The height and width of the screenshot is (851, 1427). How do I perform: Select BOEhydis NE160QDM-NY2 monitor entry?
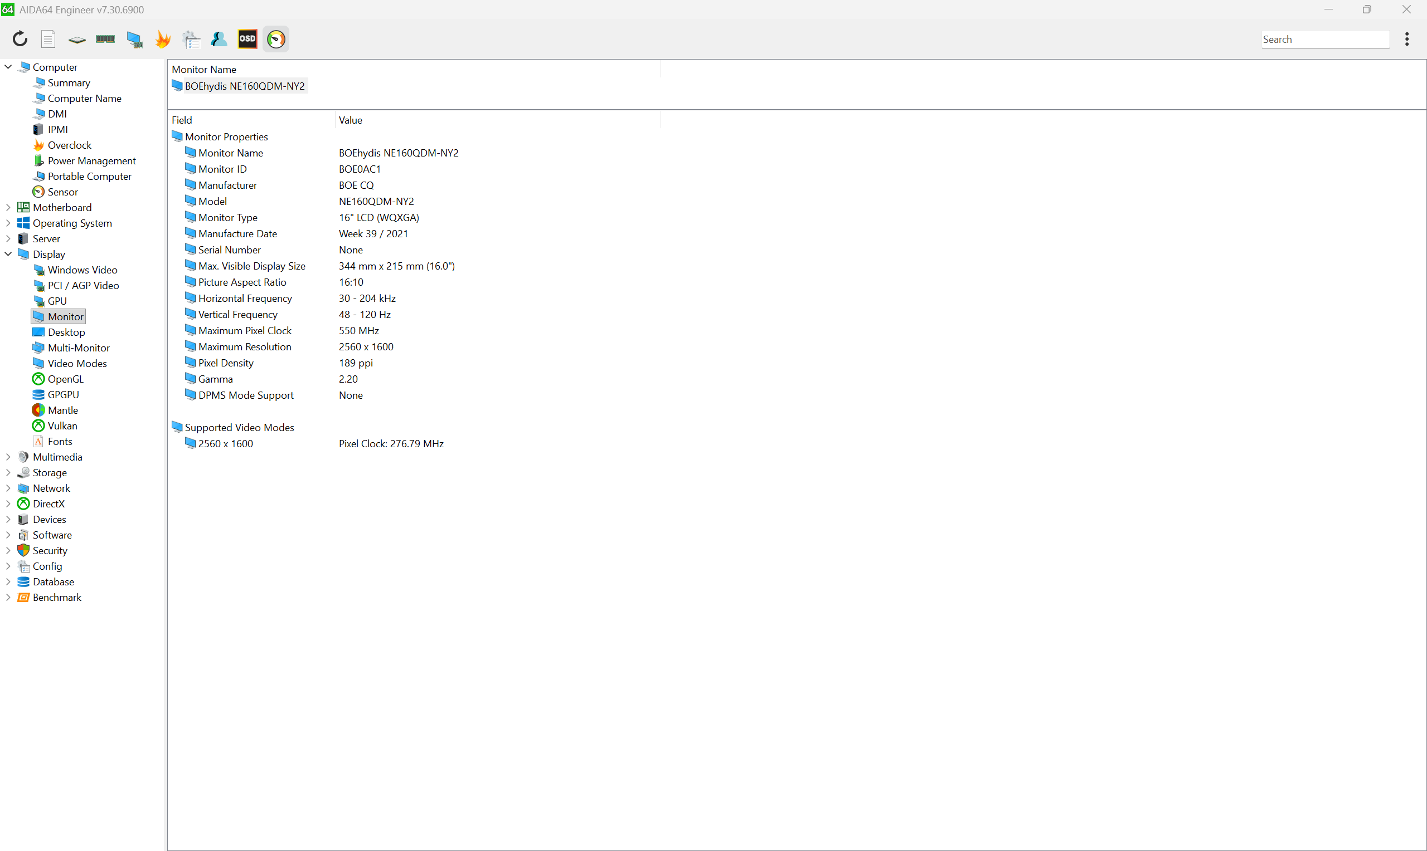pos(244,86)
